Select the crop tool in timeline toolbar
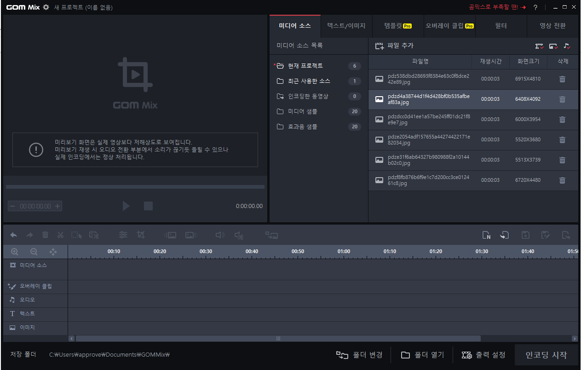Viewport: 581px width, 370px height. [141, 235]
